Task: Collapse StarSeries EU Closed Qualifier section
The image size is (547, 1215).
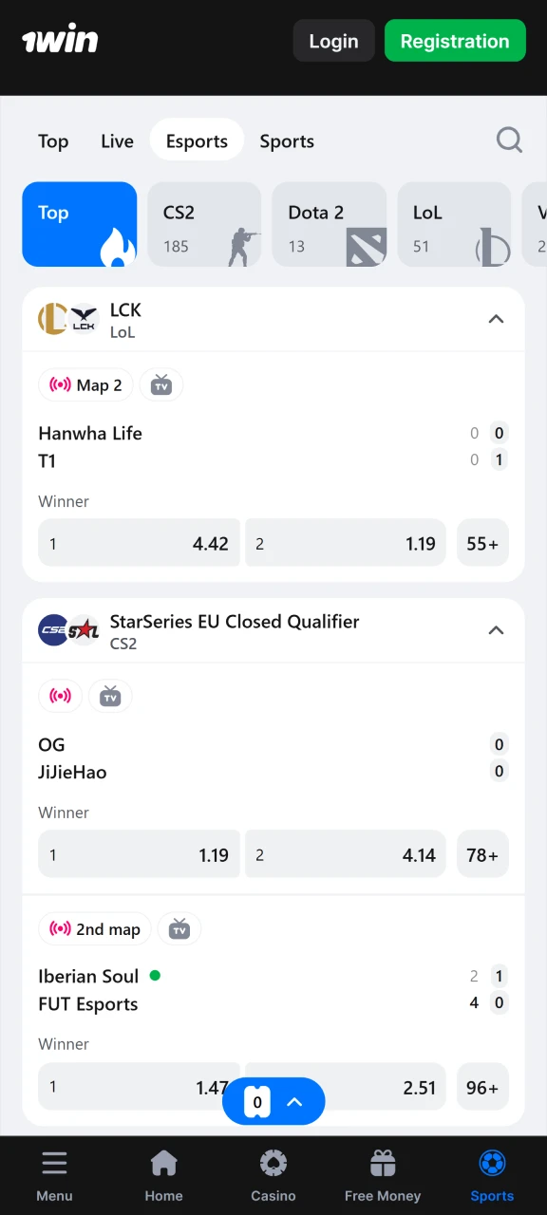Action: (496, 630)
